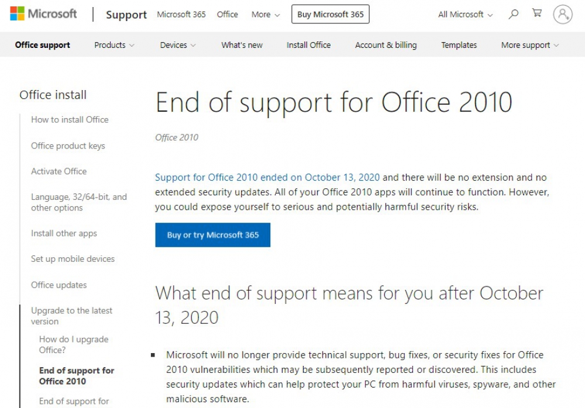Open the shopping cart icon
Screen dimensions: 585x408
537,13
